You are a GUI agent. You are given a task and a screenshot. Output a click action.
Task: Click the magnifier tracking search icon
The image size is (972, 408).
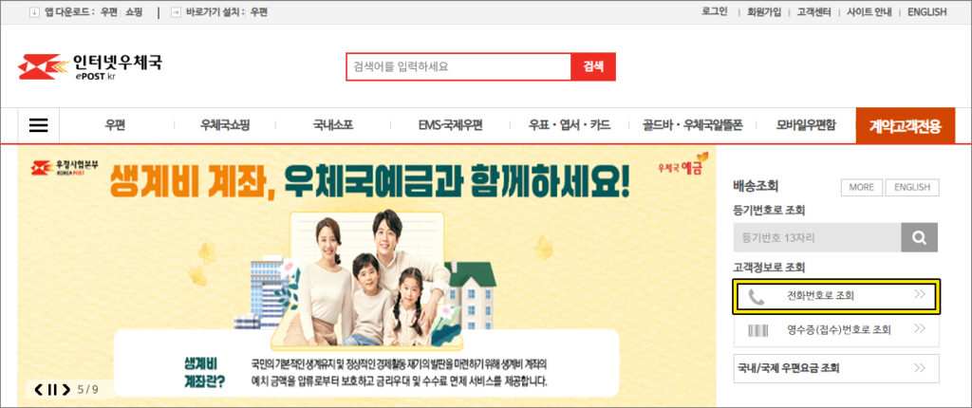coord(919,237)
